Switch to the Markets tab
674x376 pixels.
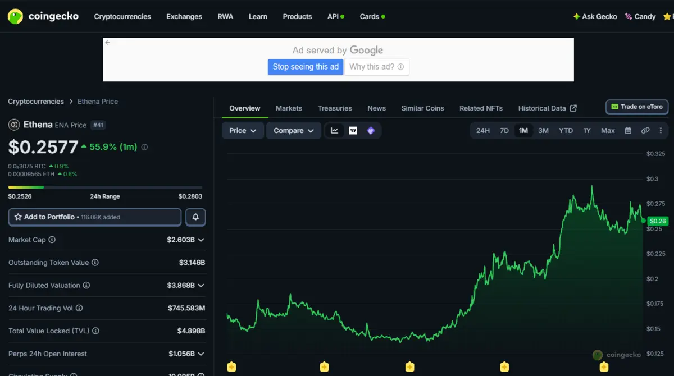[x=289, y=108]
